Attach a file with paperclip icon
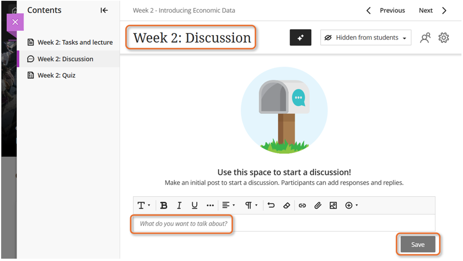 [x=318, y=205]
